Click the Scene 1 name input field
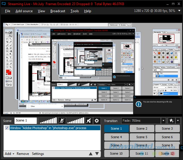Image resolution: width=183 pixels, height=160 pixels. pyautogui.click(x=25, y=121)
